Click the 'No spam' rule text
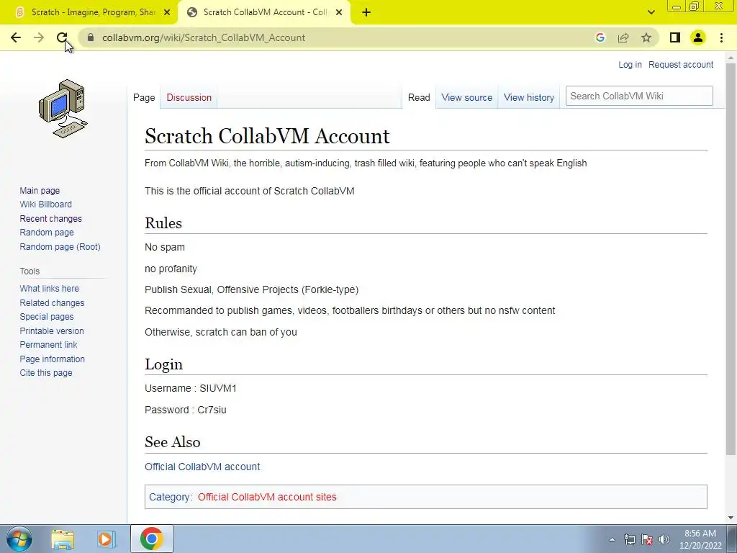The height and width of the screenshot is (553, 737). pos(165,247)
